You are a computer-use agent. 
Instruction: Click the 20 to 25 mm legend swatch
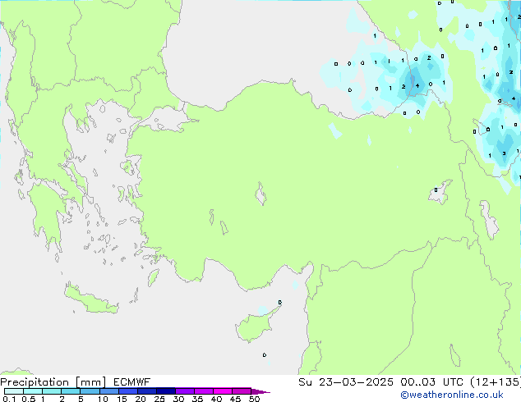point(146,391)
